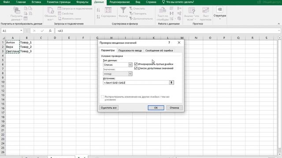Select the 'Параметры' dialog tab
The height and width of the screenshot is (158, 282).
click(108, 50)
